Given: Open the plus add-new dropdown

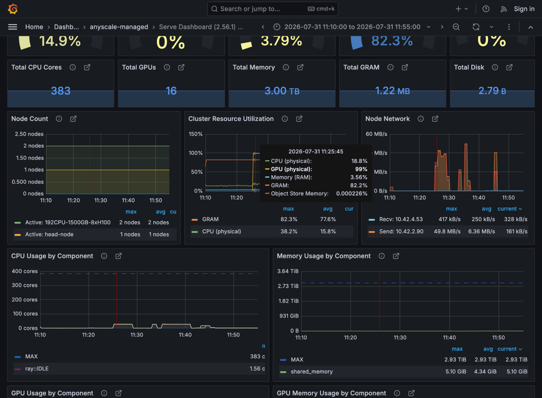Looking at the screenshot, I should point(462,9).
